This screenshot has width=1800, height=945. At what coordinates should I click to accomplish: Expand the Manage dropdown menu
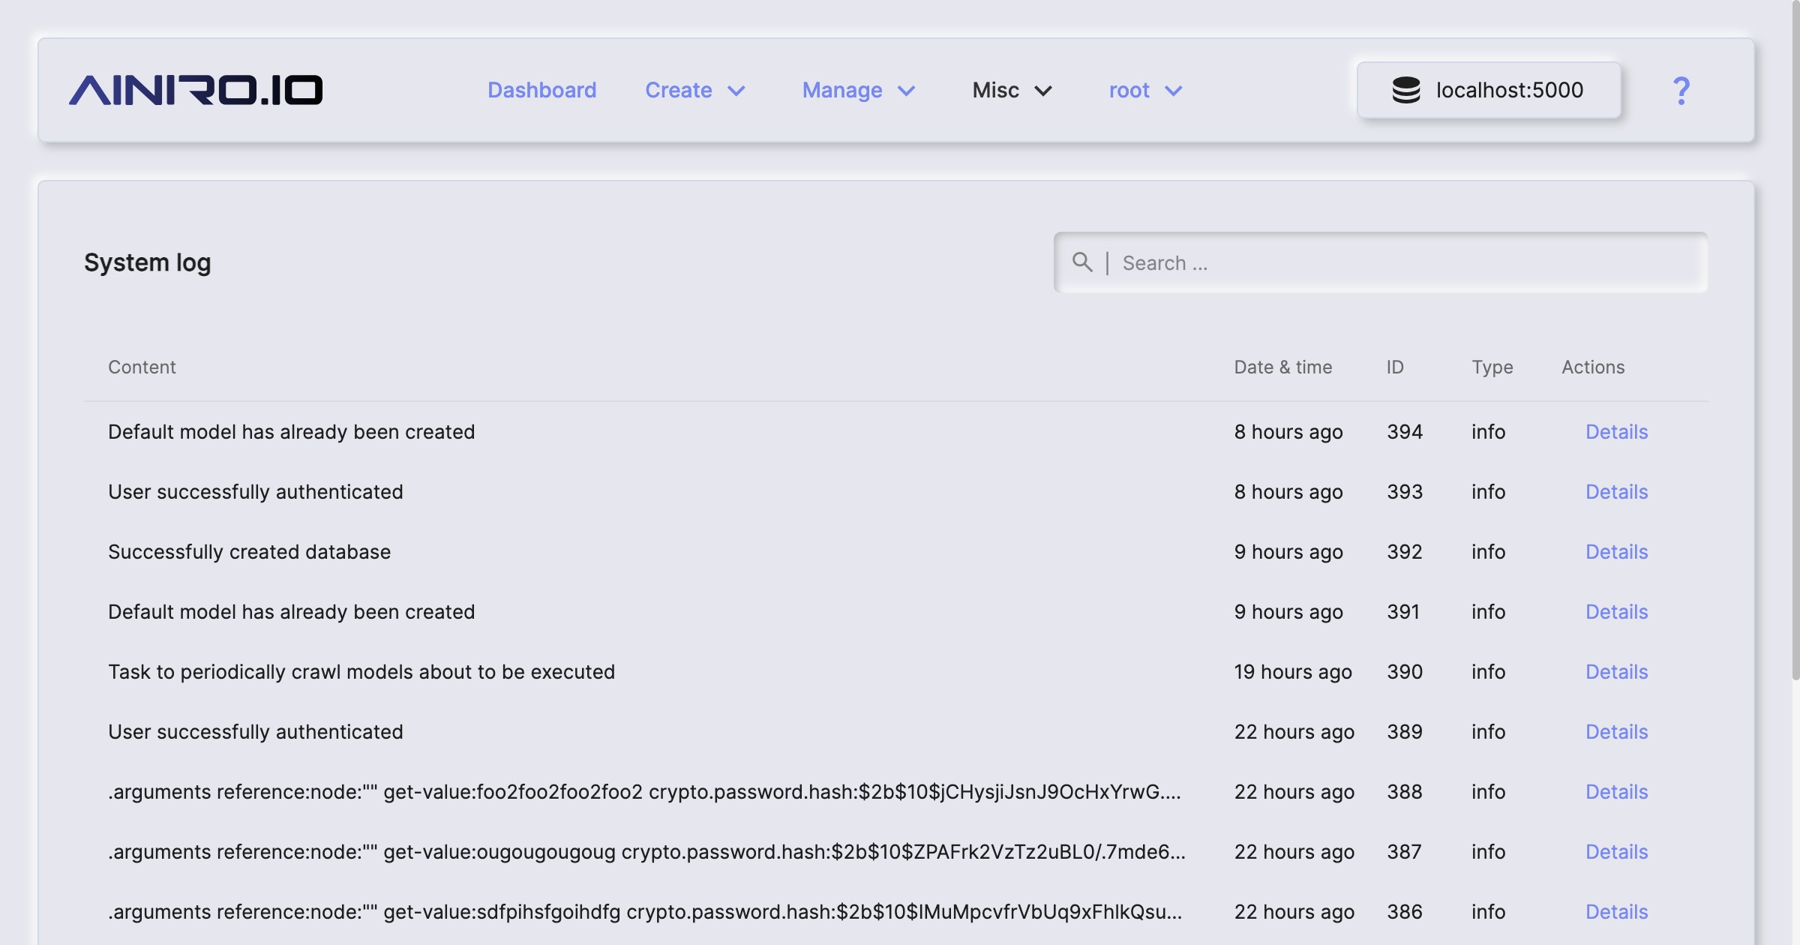859,90
